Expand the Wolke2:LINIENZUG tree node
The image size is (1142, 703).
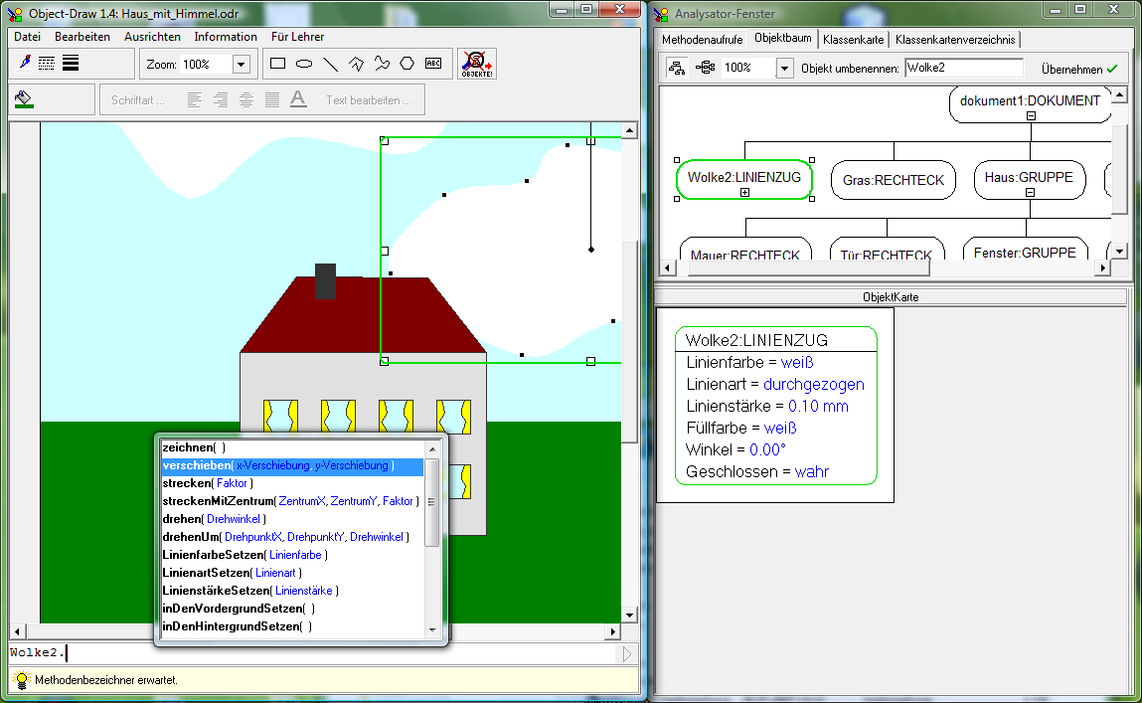[744, 193]
